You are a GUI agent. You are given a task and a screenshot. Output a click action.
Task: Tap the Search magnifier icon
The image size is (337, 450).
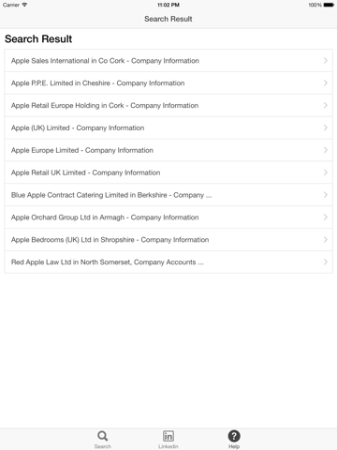coord(103,436)
